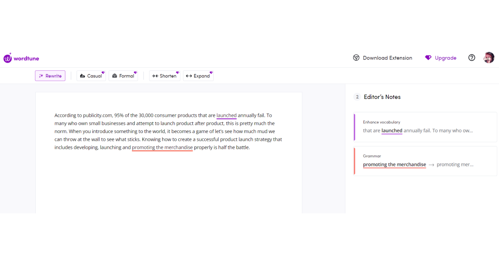Open the help question mark icon
The height and width of the screenshot is (262, 499).
[472, 58]
